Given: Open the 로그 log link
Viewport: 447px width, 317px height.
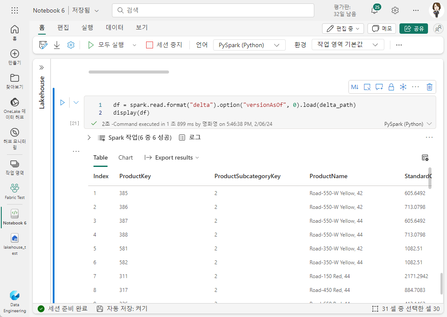Looking at the screenshot, I should point(190,138).
